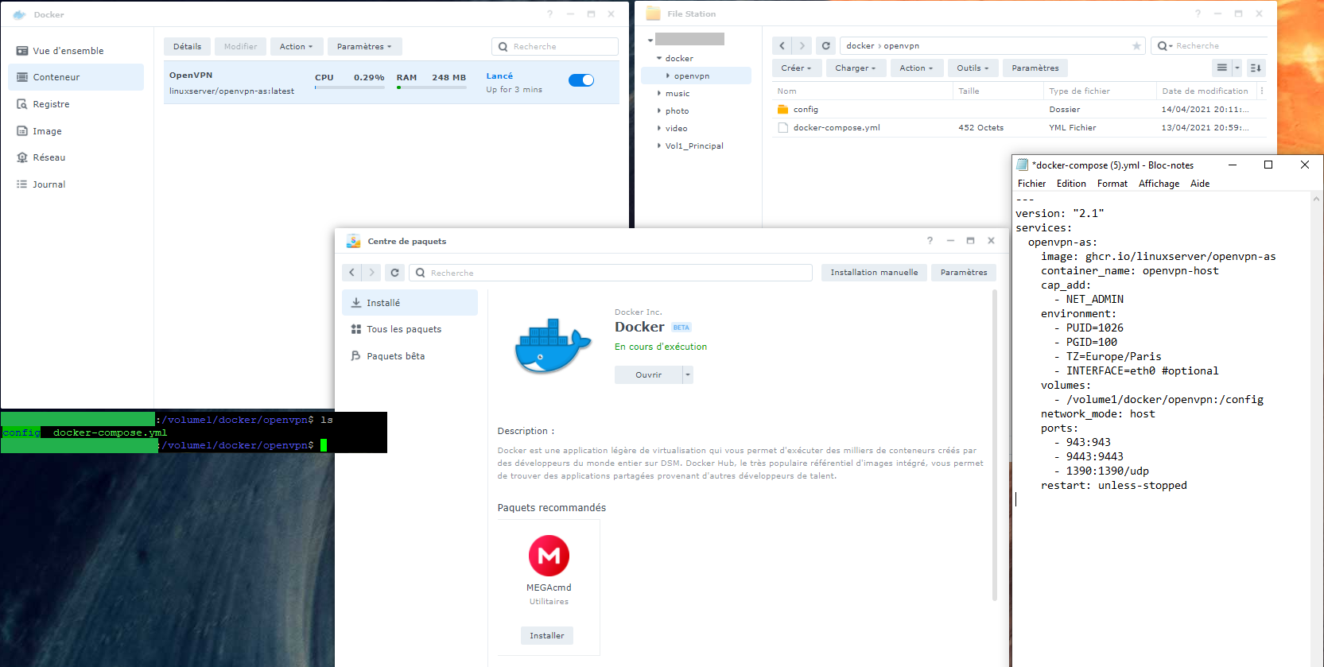Click File Station search field
The height and width of the screenshot is (667, 1324).
tap(1209, 46)
